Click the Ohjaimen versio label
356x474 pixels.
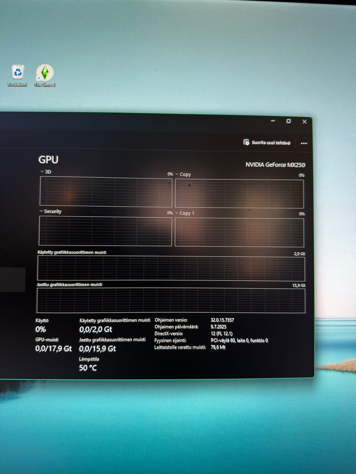tap(171, 320)
